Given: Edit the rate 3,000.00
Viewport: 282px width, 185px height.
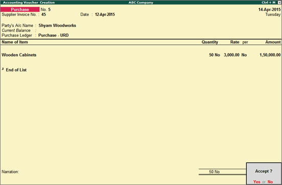Looking at the screenshot, I should [x=231, y=55].
